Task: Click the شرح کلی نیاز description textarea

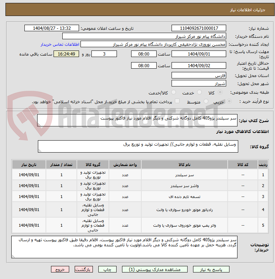Action: [137, 121]
